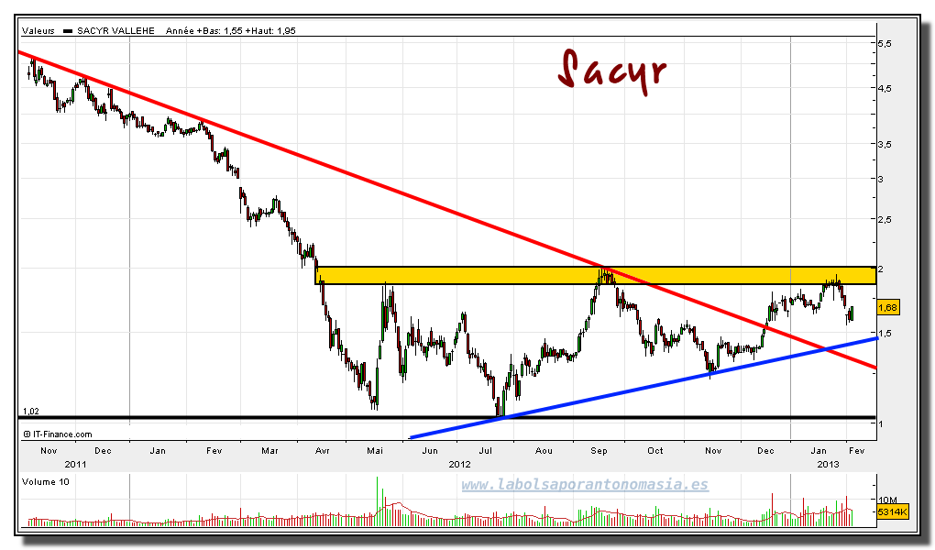
Task: Select the Jul month on time axis
Action: [x=487, y=451]
